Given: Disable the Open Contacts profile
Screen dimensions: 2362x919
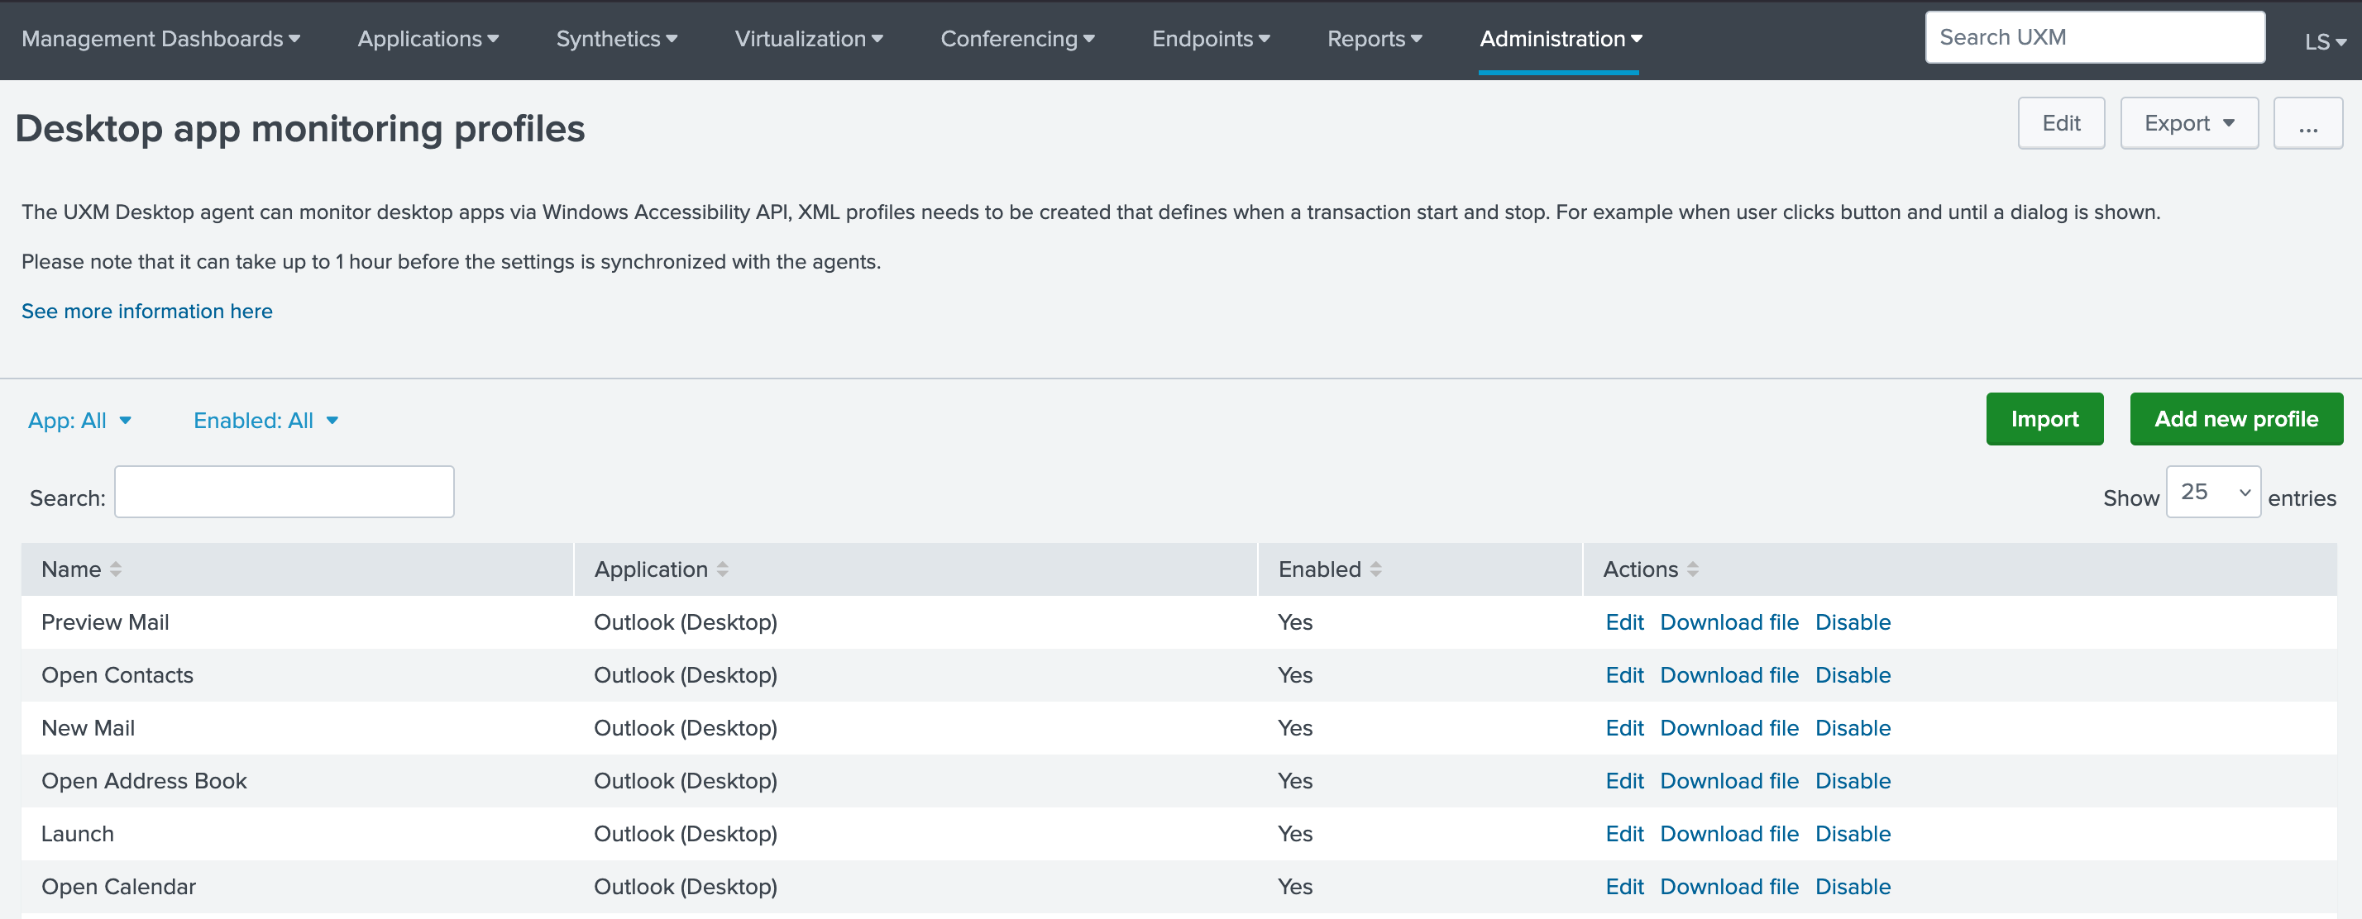Looking at the screenshot, I should coord(1853,675).
